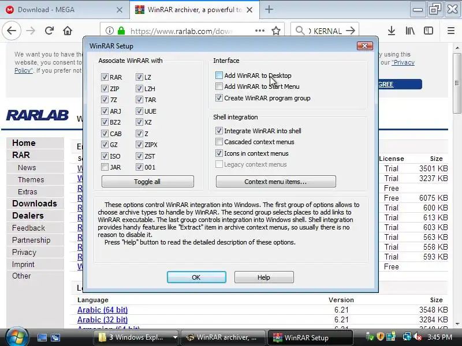Toggle the CAB association checkbox
Viewport: 462px width, 346px height.
[105, 134]
